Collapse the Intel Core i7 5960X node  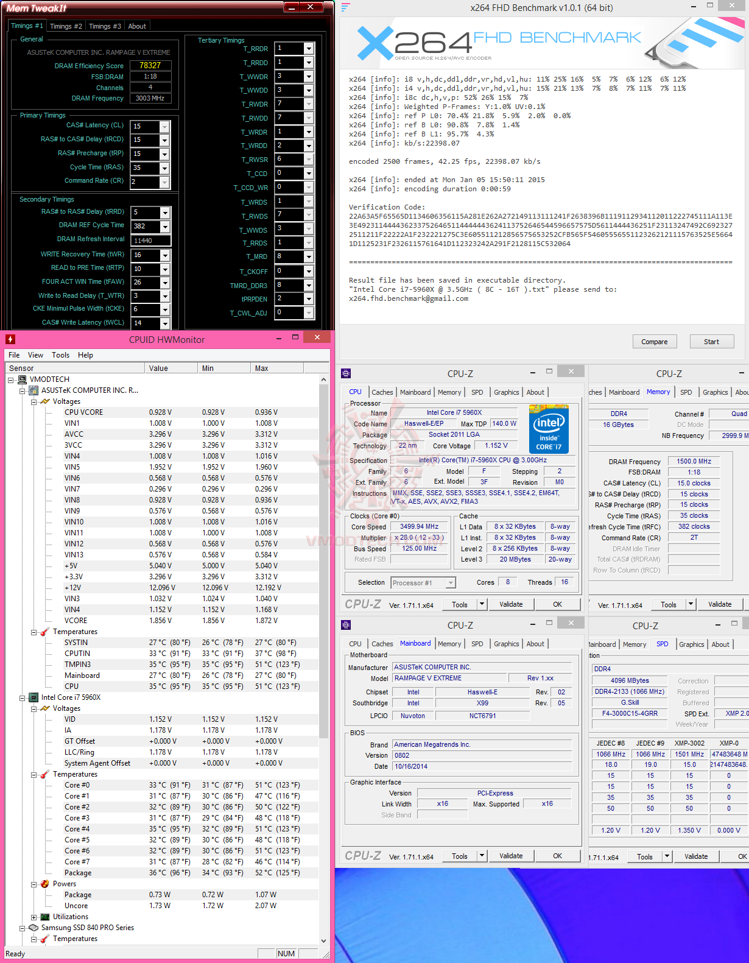pos(23,697)
